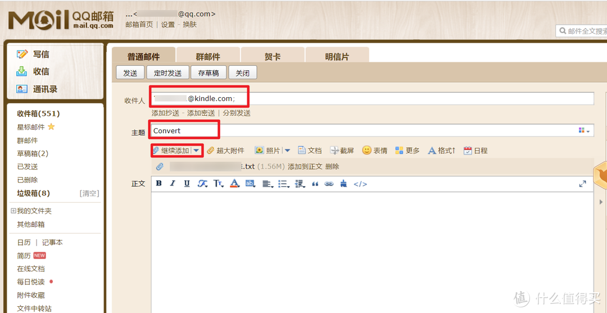This screenshot has width=607, height=313.
Task: Expand the right side panel arrow
Action: click(601, 202)
